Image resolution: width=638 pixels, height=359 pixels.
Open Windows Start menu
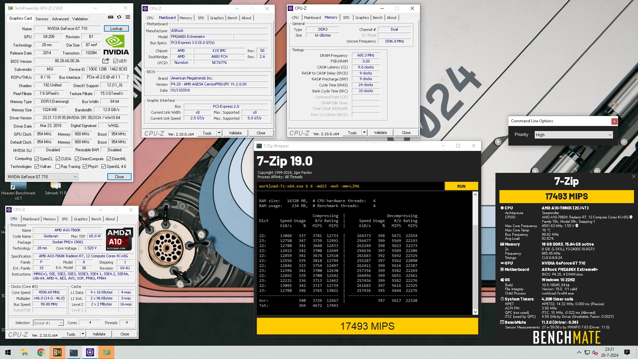point(8,352)
